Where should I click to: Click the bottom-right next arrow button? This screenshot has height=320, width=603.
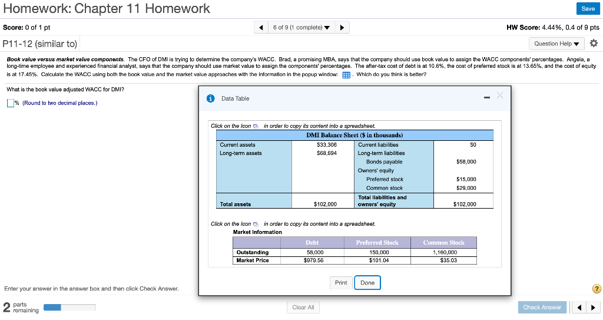click(x=593, y=307)
